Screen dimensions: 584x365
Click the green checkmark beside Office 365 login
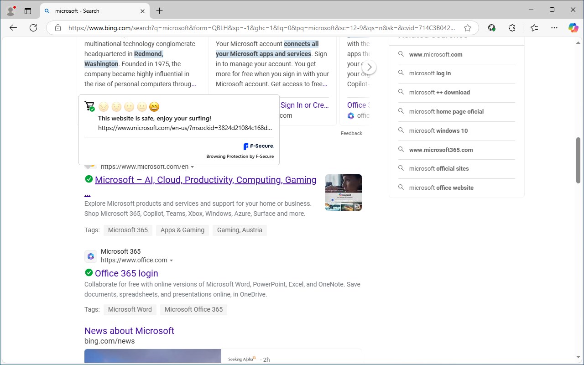(89, 272)
